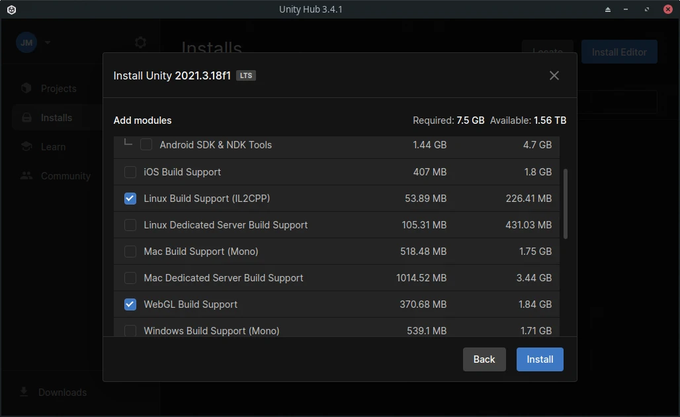
Task: Click 'WebGL Build Support' label
Action: point(191,304)
